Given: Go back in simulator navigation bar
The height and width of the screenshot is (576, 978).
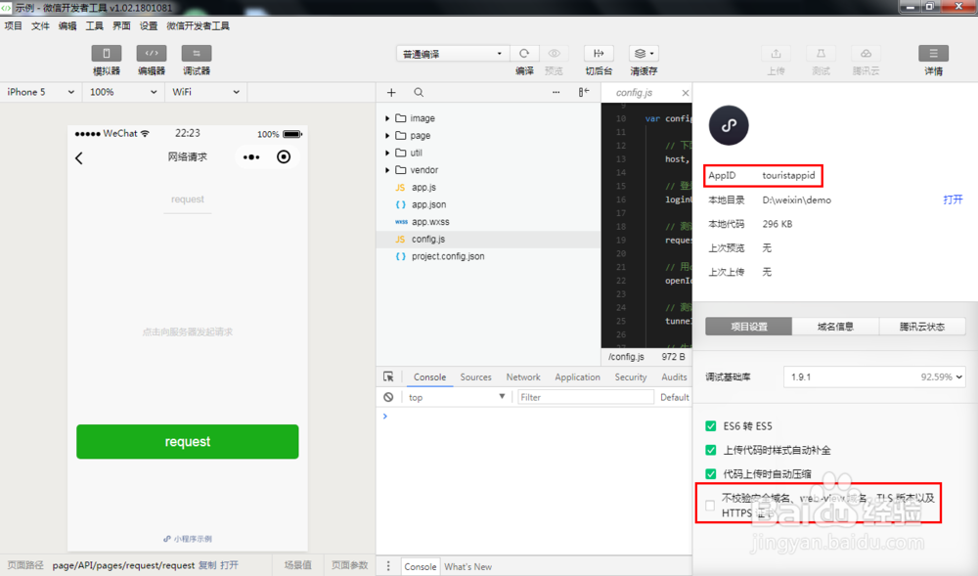Looking at the screenshot, I should coord(79,158).
